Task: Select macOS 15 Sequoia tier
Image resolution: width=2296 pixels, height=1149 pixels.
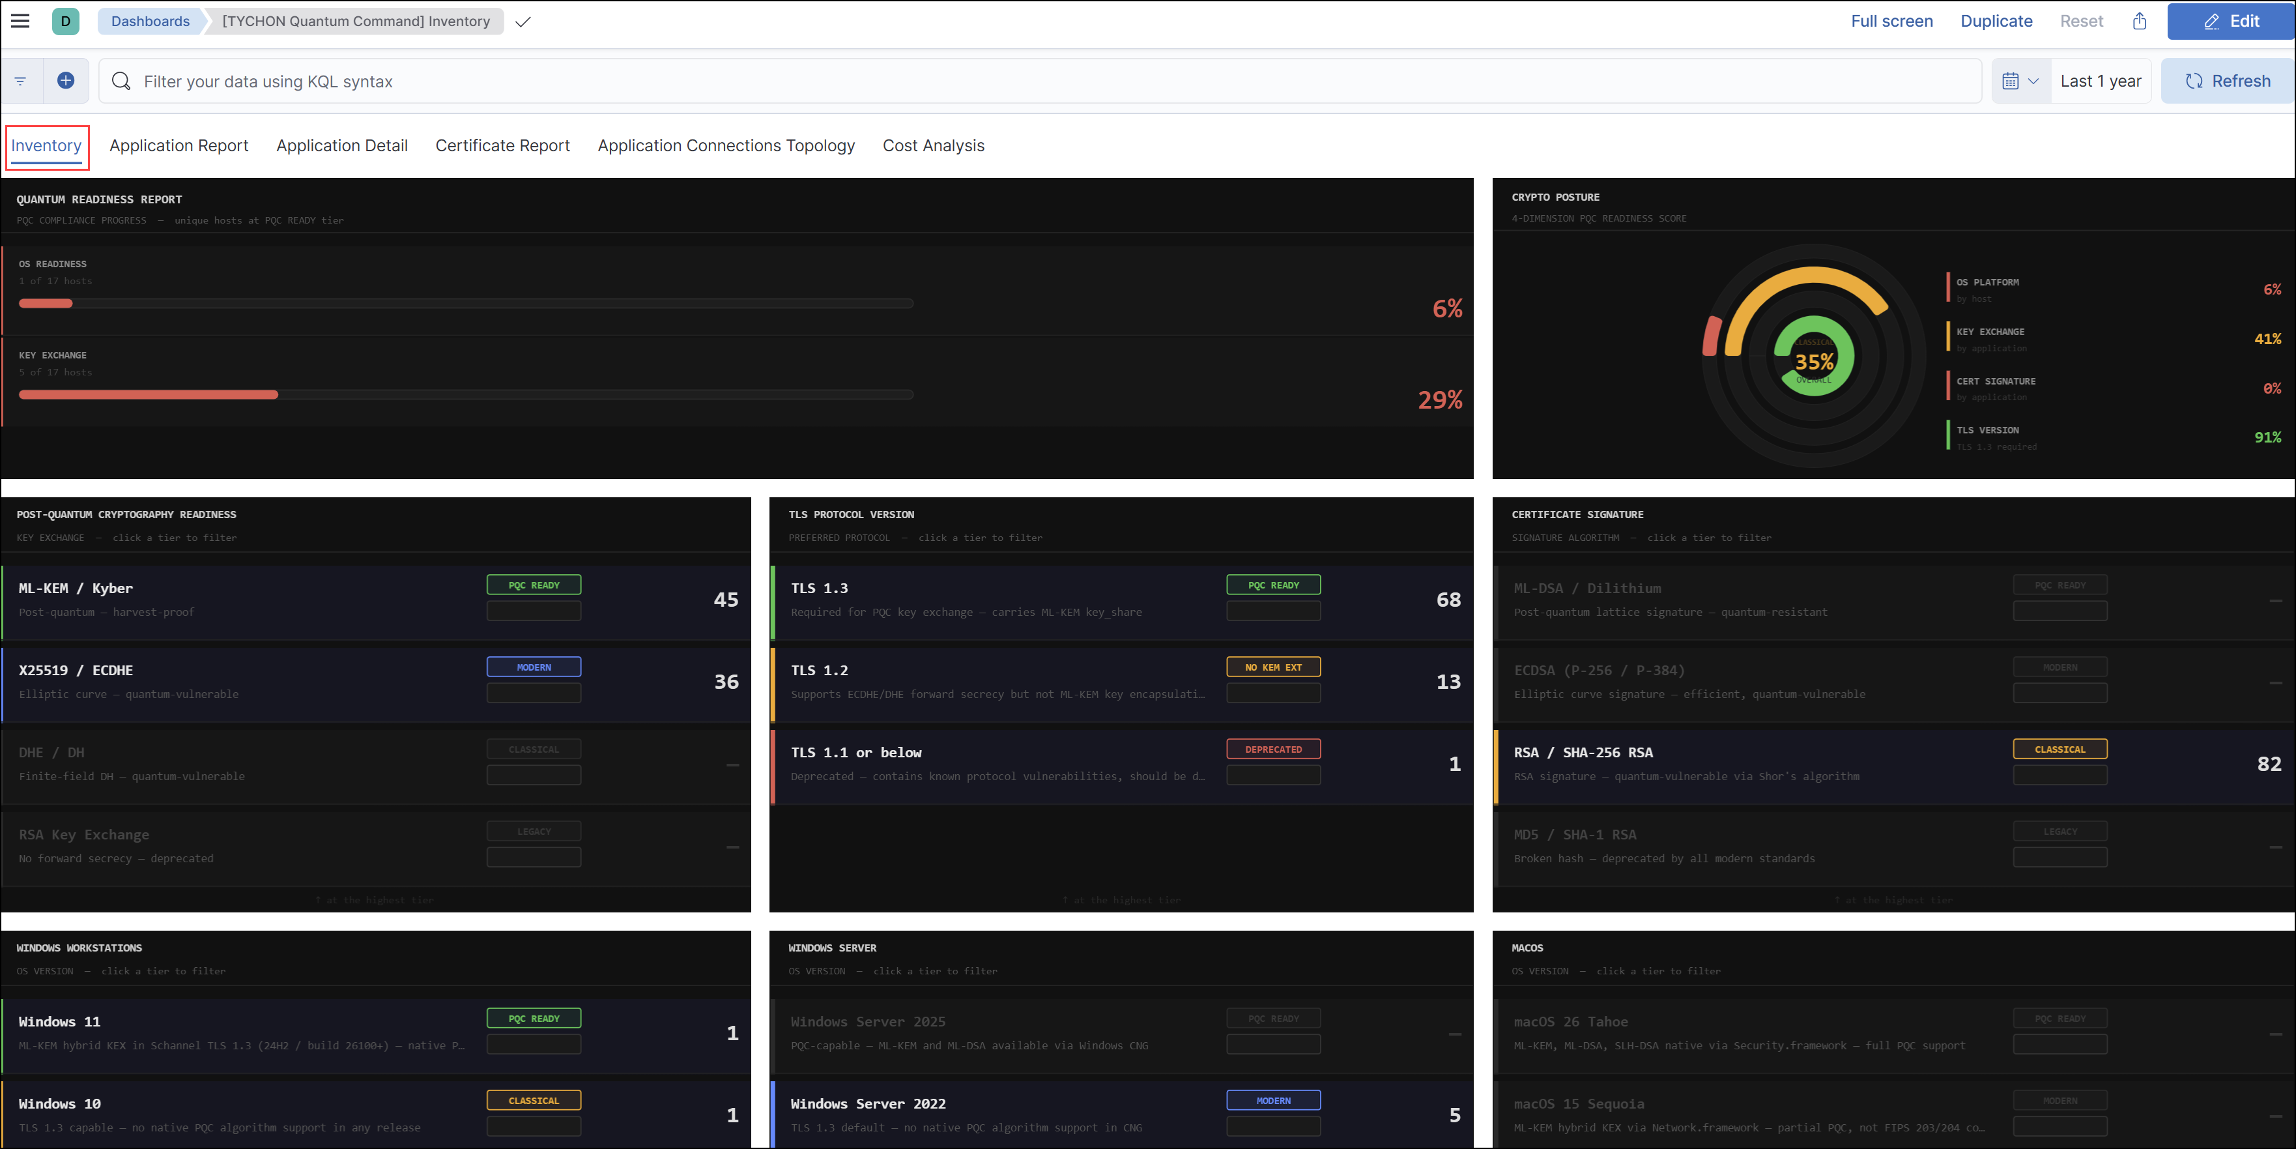Action: click(1894, 1114)
